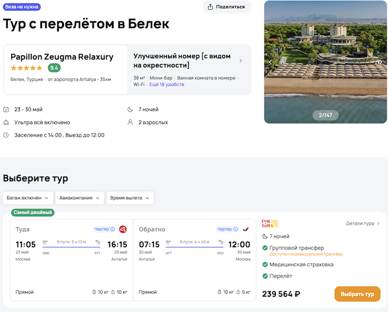Open the Время вылета filter
Image resolution: width=388 pixels, height=312 pixels.
coord(130,197)
